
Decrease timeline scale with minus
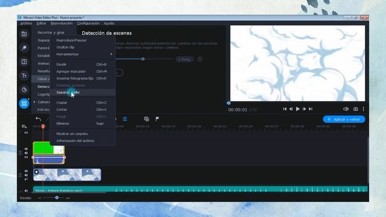[39, 198]
